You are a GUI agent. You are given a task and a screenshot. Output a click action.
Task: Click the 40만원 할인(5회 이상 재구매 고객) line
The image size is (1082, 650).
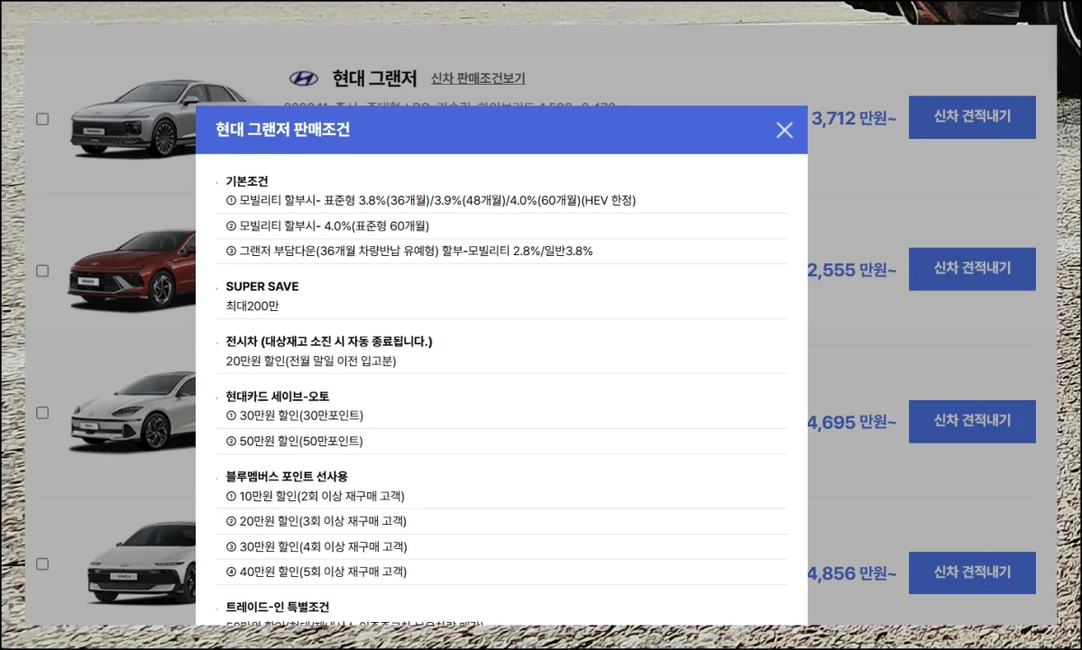click(x=316, y=572)
